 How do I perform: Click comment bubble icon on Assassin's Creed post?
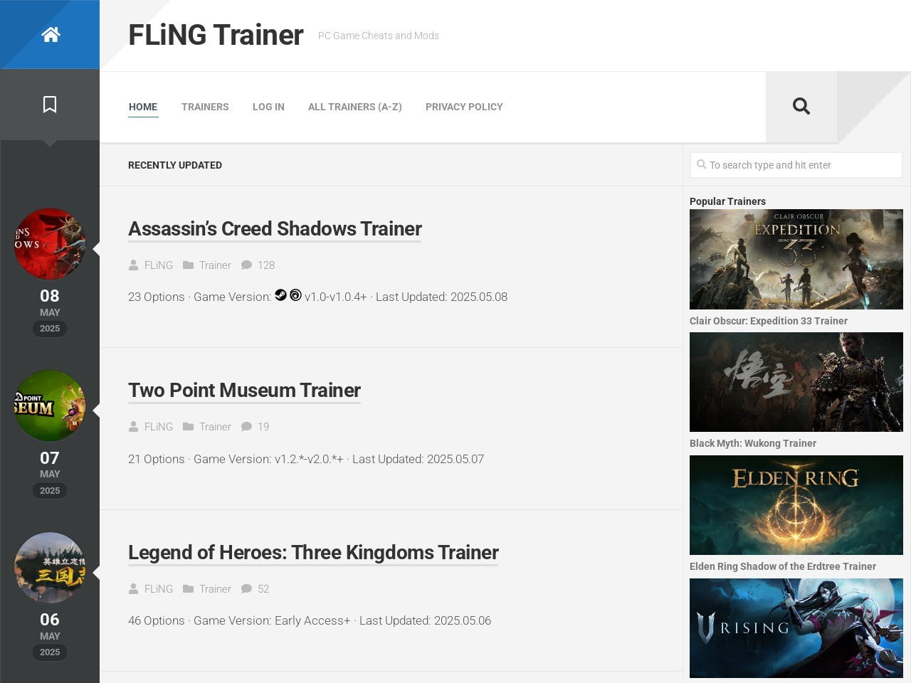(x=246, y=265)
